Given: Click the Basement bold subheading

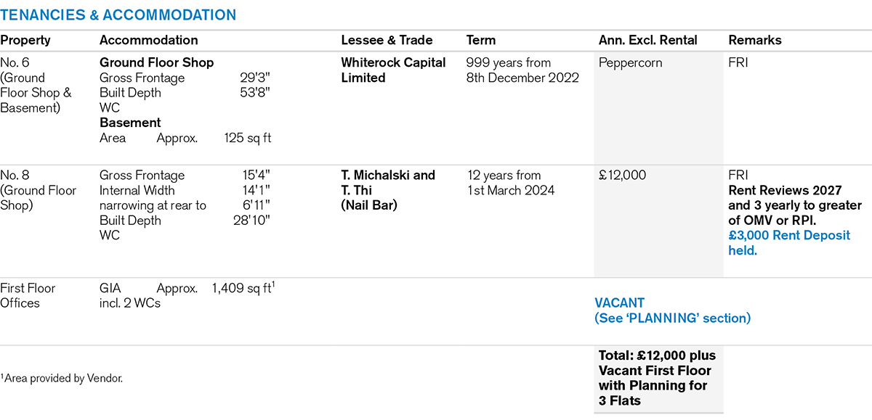Looking at the screenshot, I should (130, 123).
